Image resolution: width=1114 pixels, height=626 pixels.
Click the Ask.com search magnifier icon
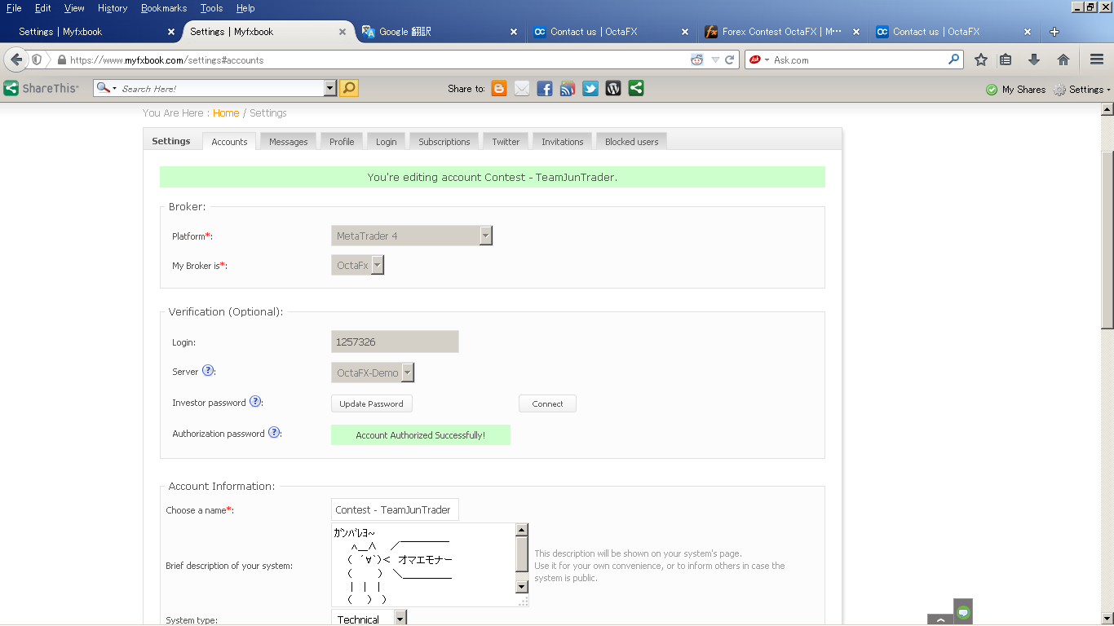tap(954, 60)
